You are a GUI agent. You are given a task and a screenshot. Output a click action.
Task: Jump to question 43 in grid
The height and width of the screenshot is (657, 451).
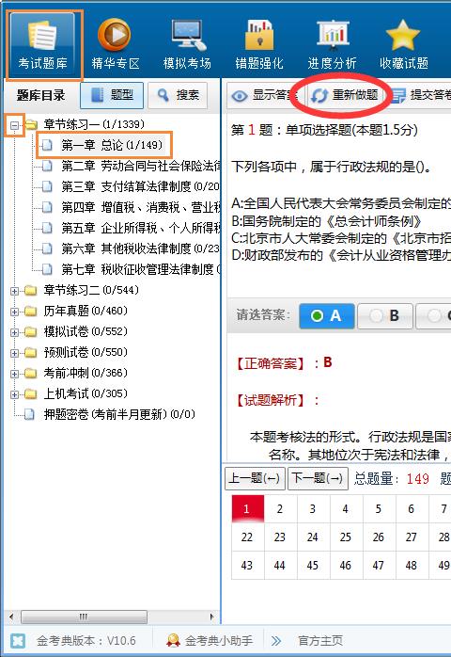(248, 566)
